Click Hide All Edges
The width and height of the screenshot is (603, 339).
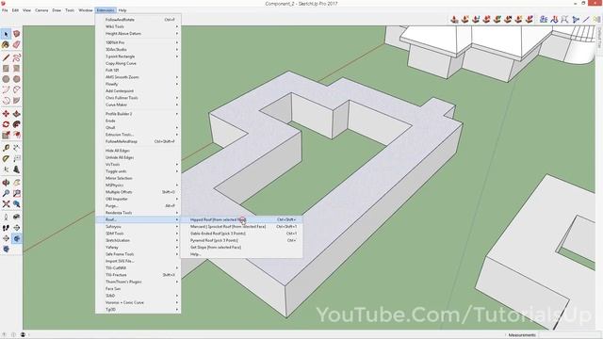tap(139, 151)
